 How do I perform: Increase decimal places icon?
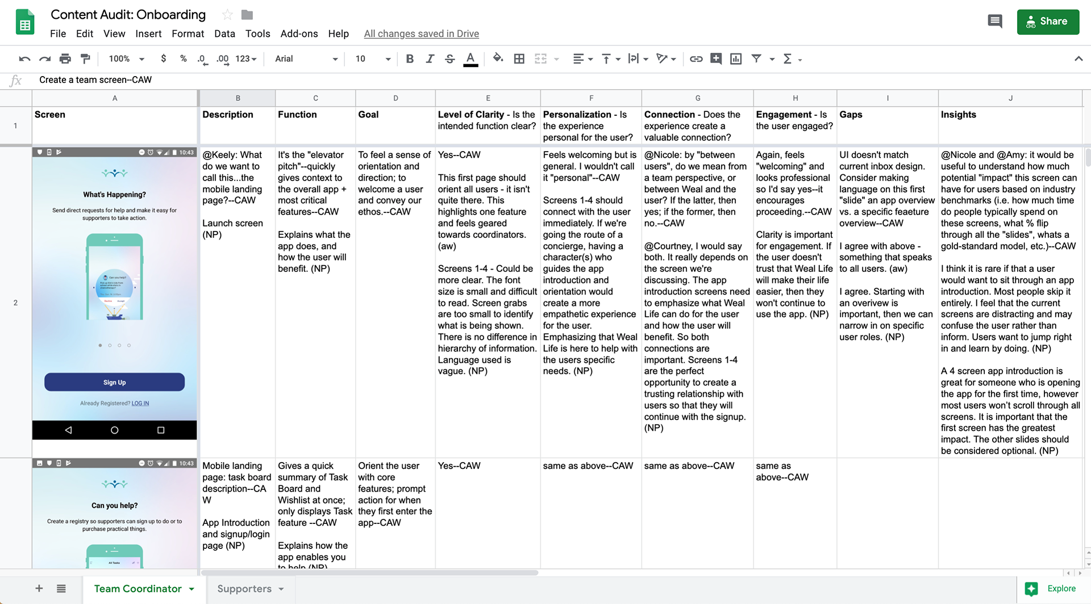(x=223, y=59)
